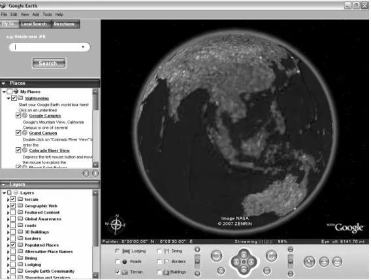Click the center dot of the pan control
Image resolution: width=371 pixels, height=280 pixels.
(x=244, y=262)
